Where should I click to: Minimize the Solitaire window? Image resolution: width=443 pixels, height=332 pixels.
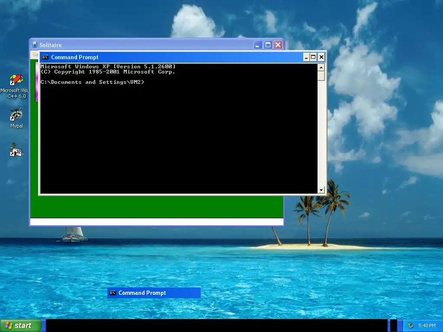pos(258,45)
